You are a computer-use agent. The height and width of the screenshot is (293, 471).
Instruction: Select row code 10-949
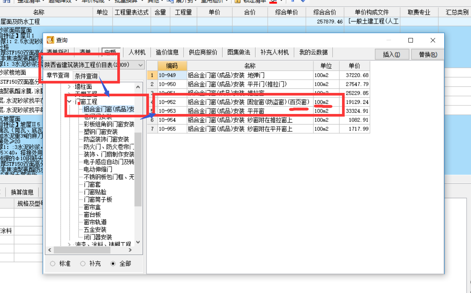pos(172,75)
